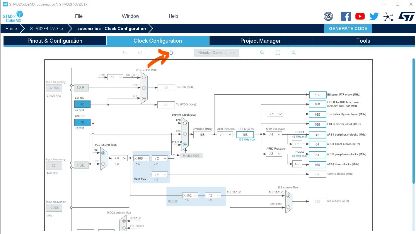Select HSI in the System Clock Mux

click(x=185, y=123)
